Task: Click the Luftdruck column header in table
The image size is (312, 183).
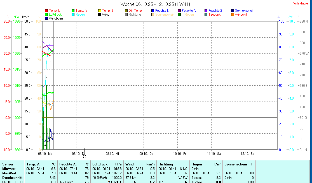Action: (x=100, y=164)
